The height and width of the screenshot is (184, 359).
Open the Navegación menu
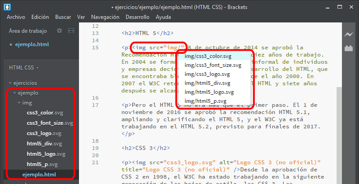tap(105, 17)
